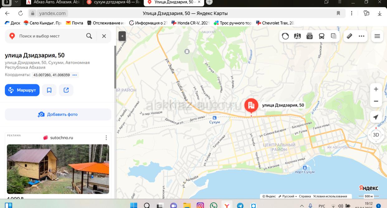387x208 pixels.
Task: Bookmark улица Дзидзария, 50
Action: (x=49, y=90)
